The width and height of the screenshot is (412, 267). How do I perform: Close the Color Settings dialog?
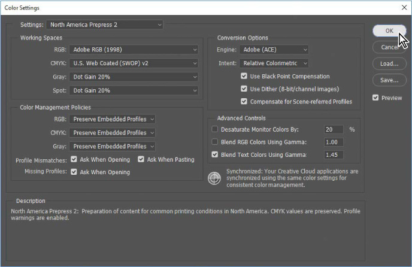click(x=403, y=7)
